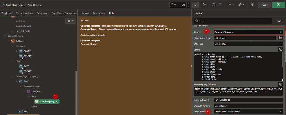Image resolution: width=286 pixels, height=115 pixels.
Task: Open the Query code editor popup
Action: 280,49
